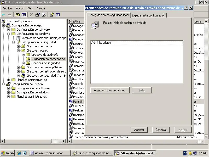Collapse the Configuración de Windows equipo node

[x=9, y=34]
